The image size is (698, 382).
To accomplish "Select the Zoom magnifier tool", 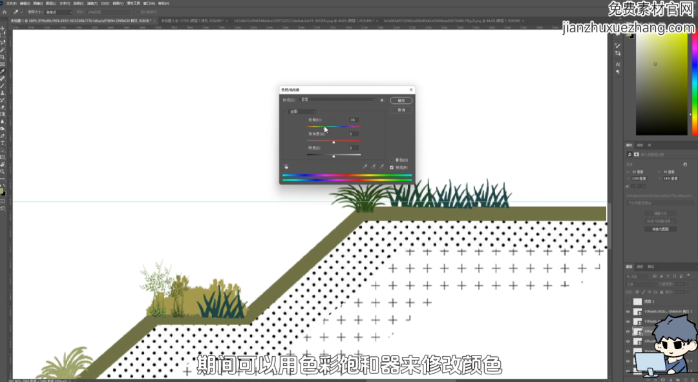I will coord(3,172).
